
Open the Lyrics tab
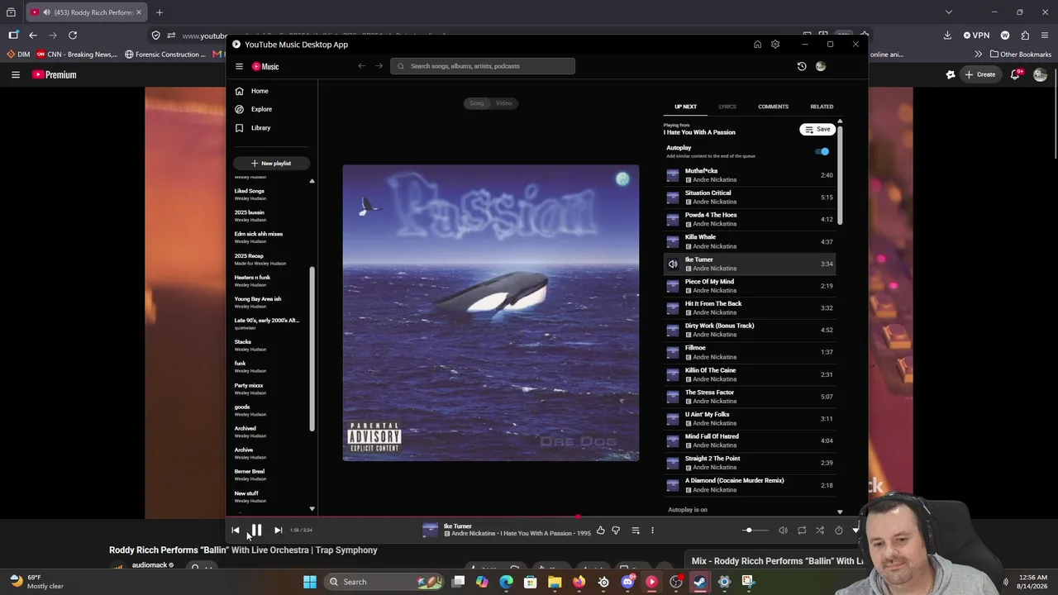tap(727, 107)
